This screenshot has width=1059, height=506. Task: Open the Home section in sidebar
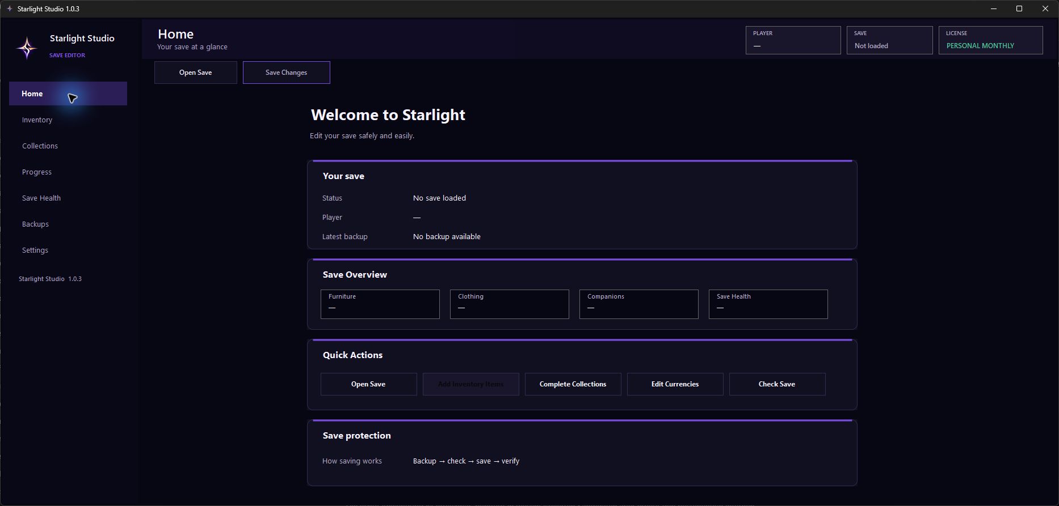click(x=68, y=93)
